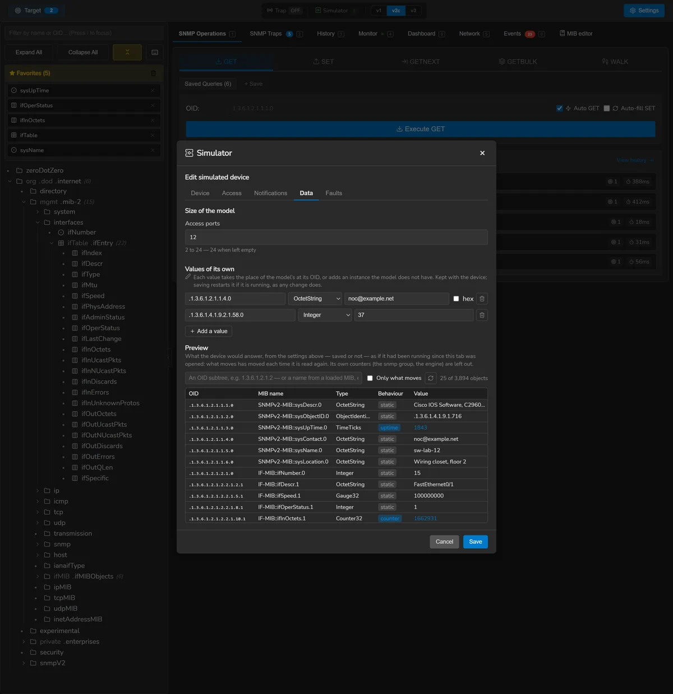Click the noc@example.net value field
Viewport: 673px width, 694px height.
click(397, 299)
